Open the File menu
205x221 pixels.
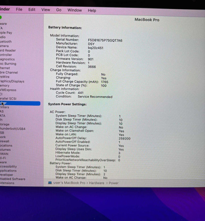(19, 9)
